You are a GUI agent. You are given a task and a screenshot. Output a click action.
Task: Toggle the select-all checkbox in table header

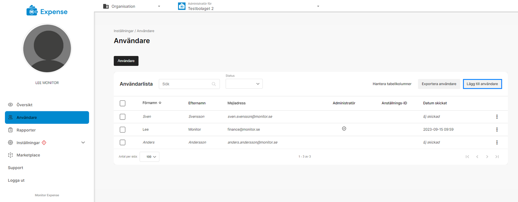122,103
